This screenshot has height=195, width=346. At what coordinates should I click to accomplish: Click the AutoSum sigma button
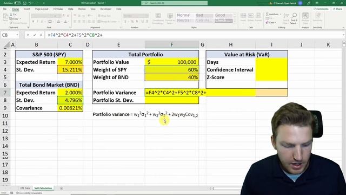(272, 14)
